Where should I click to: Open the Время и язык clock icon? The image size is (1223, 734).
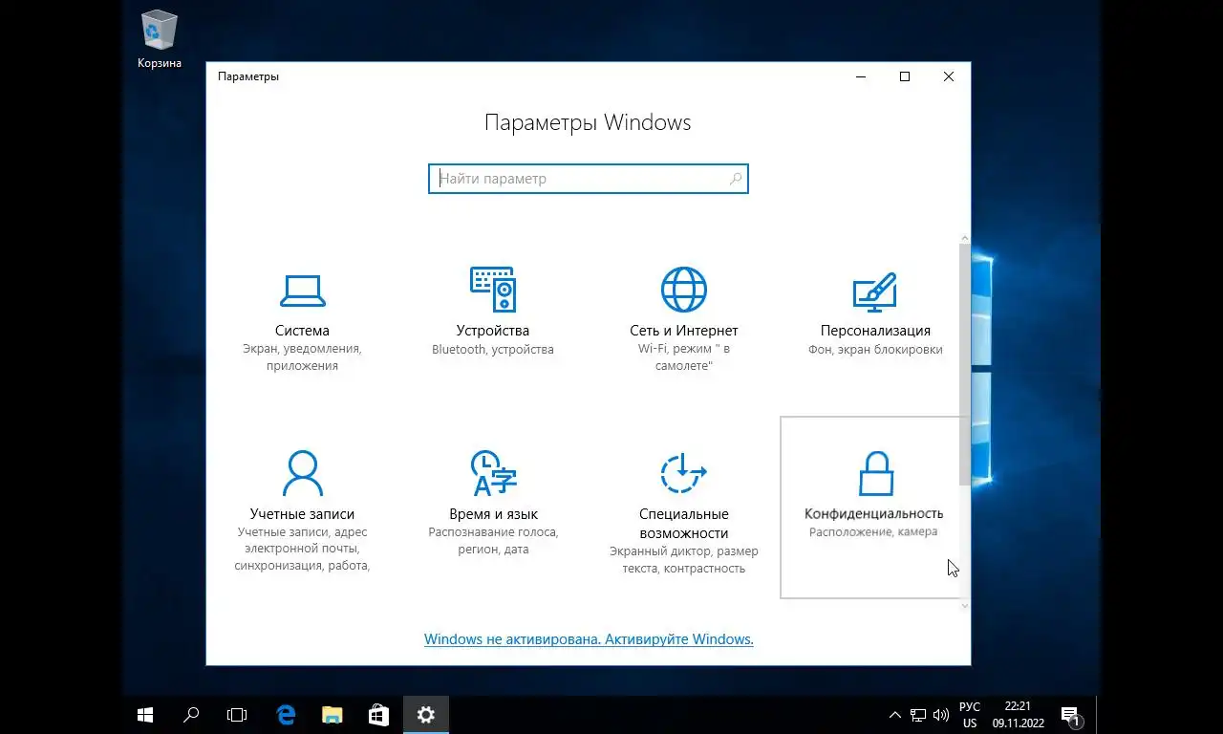tap(493, 472)
